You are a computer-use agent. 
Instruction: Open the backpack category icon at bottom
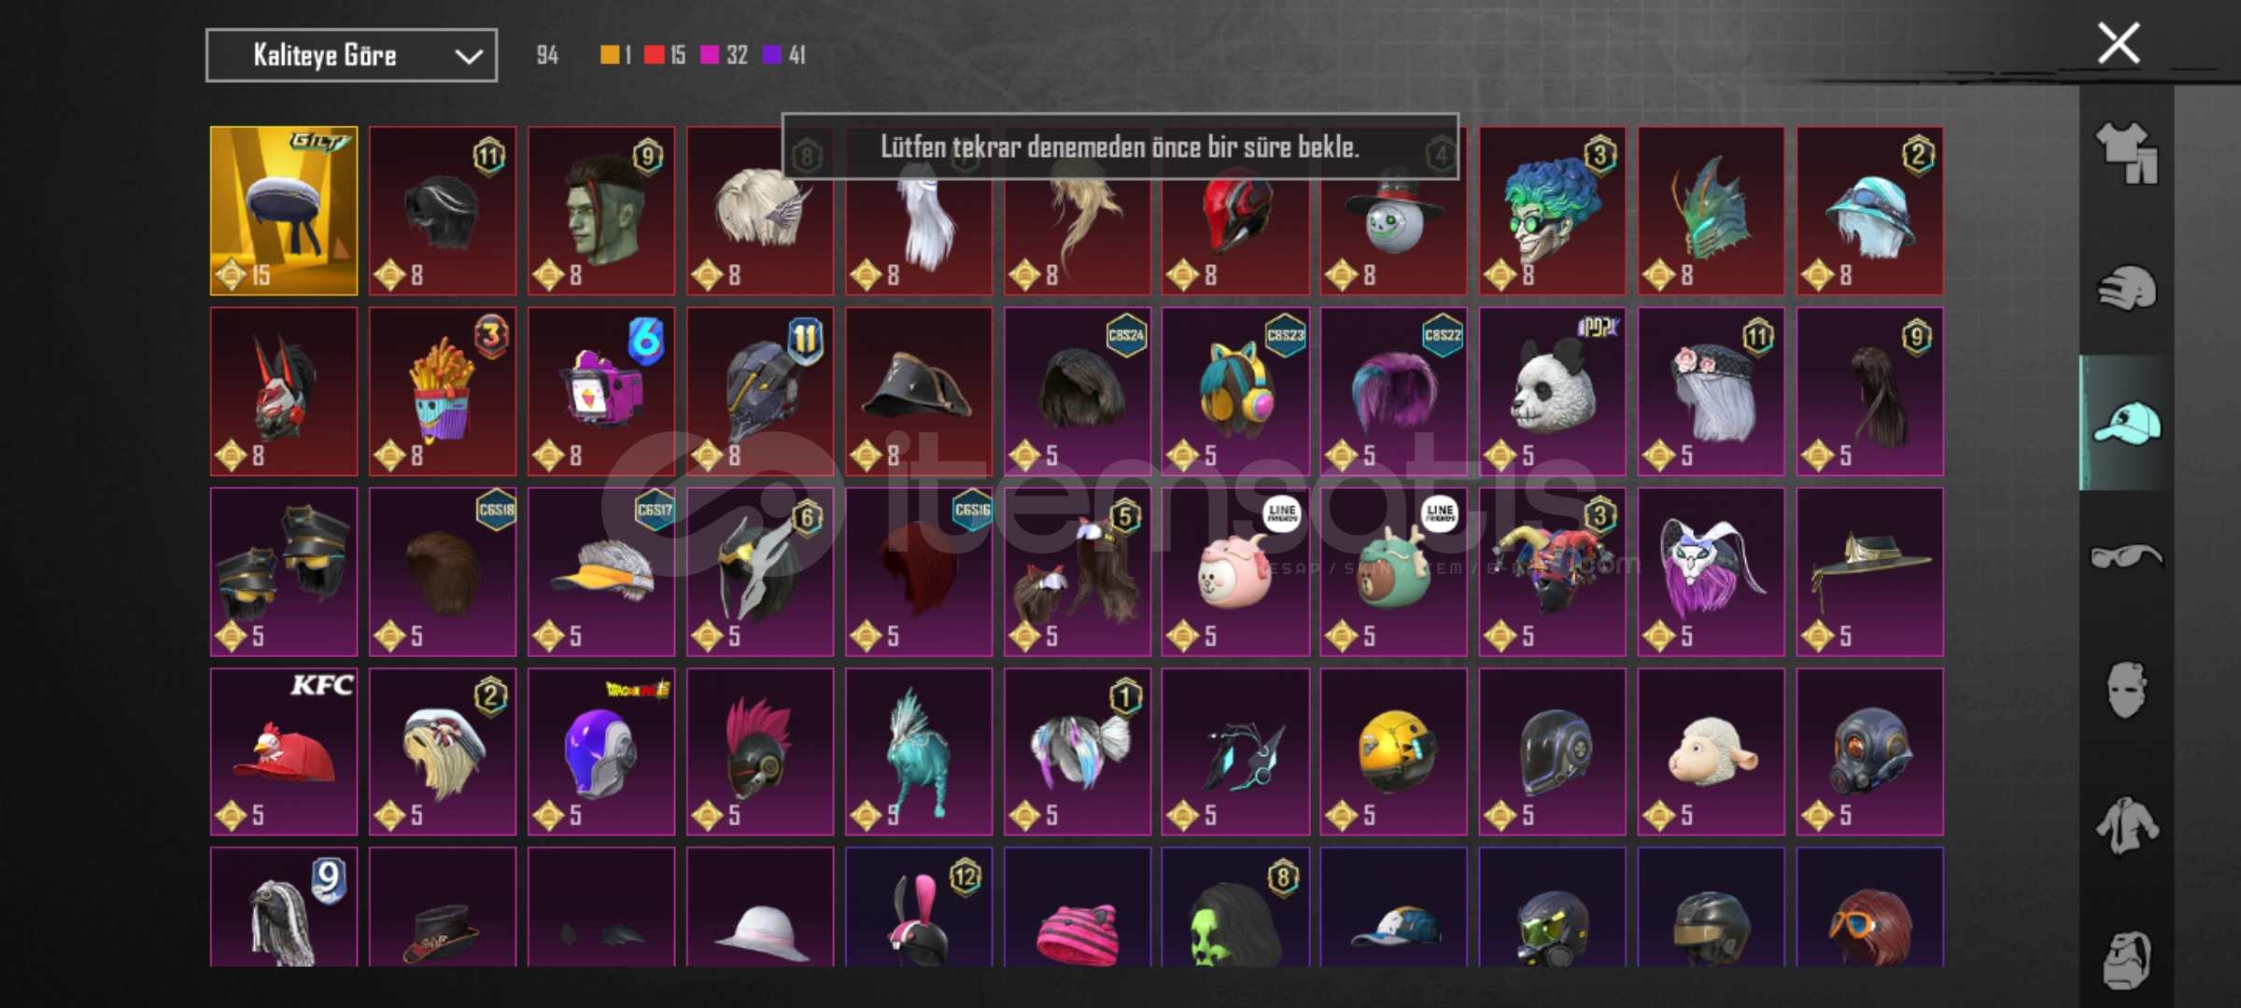2126,959
